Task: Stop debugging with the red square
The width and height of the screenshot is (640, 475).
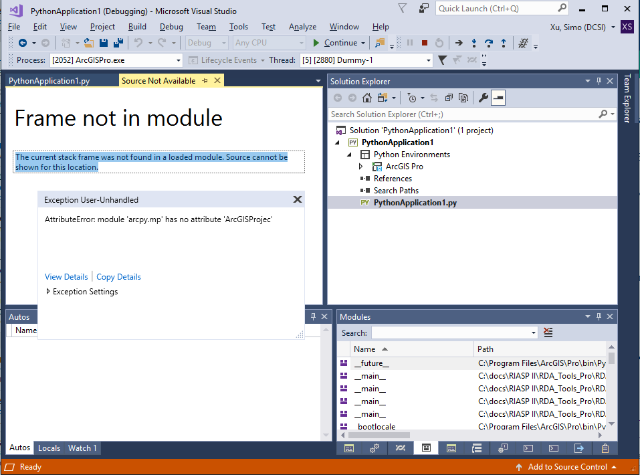Action: [425, 43]
